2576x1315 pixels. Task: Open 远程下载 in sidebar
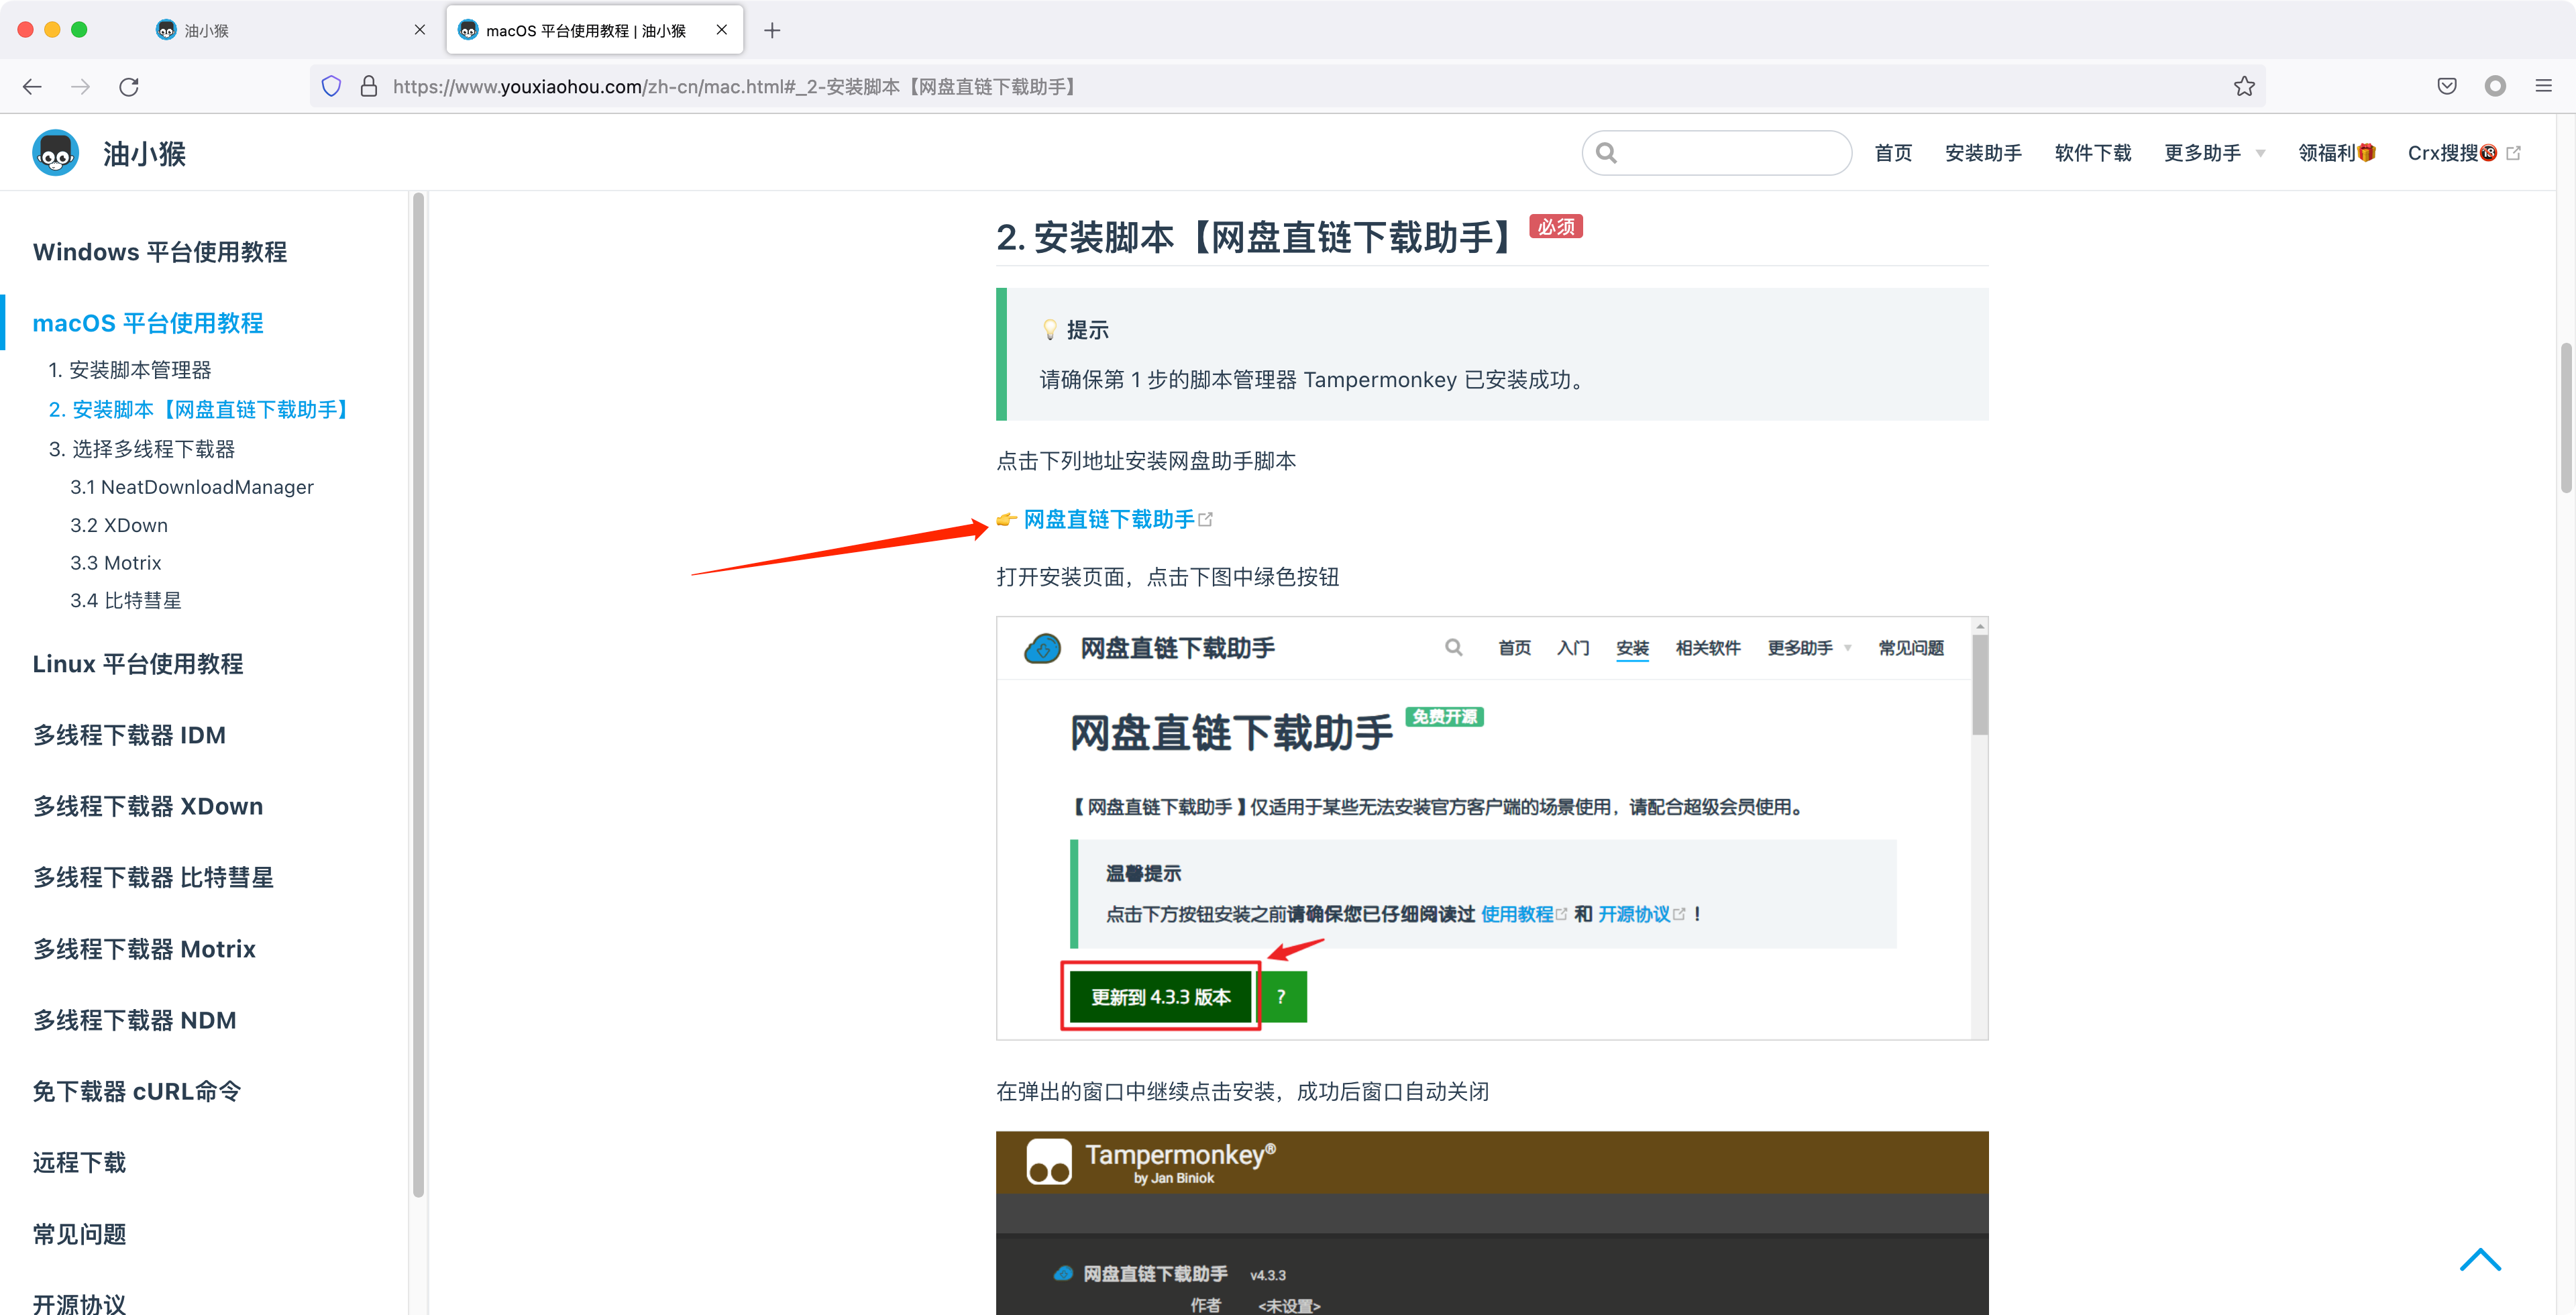point(79,1162)
